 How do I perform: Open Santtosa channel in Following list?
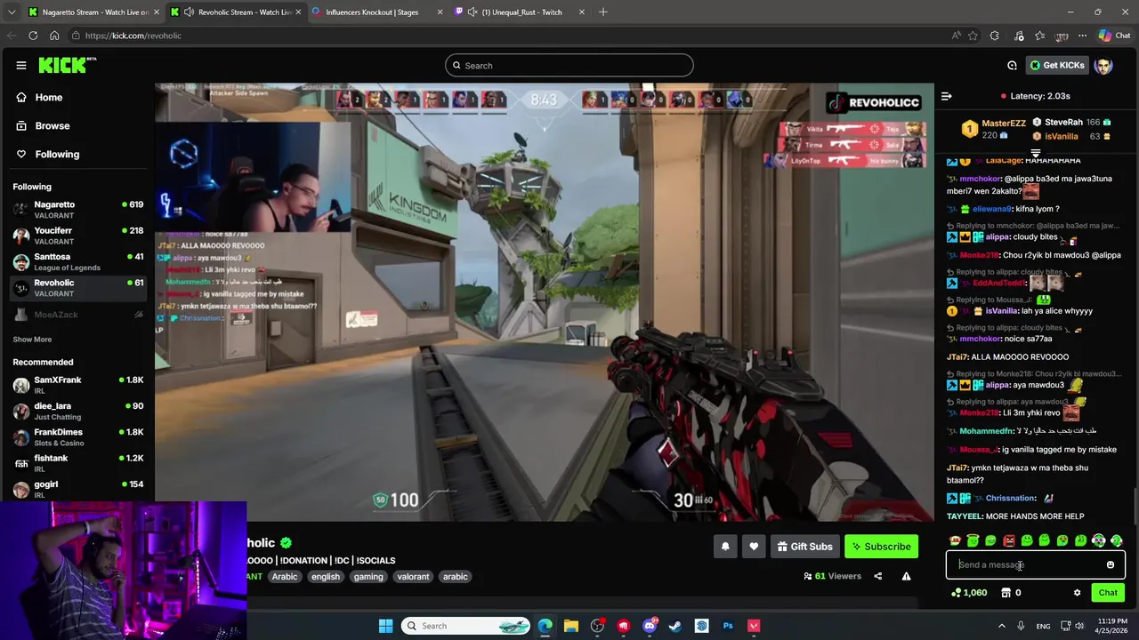[78, 261]
